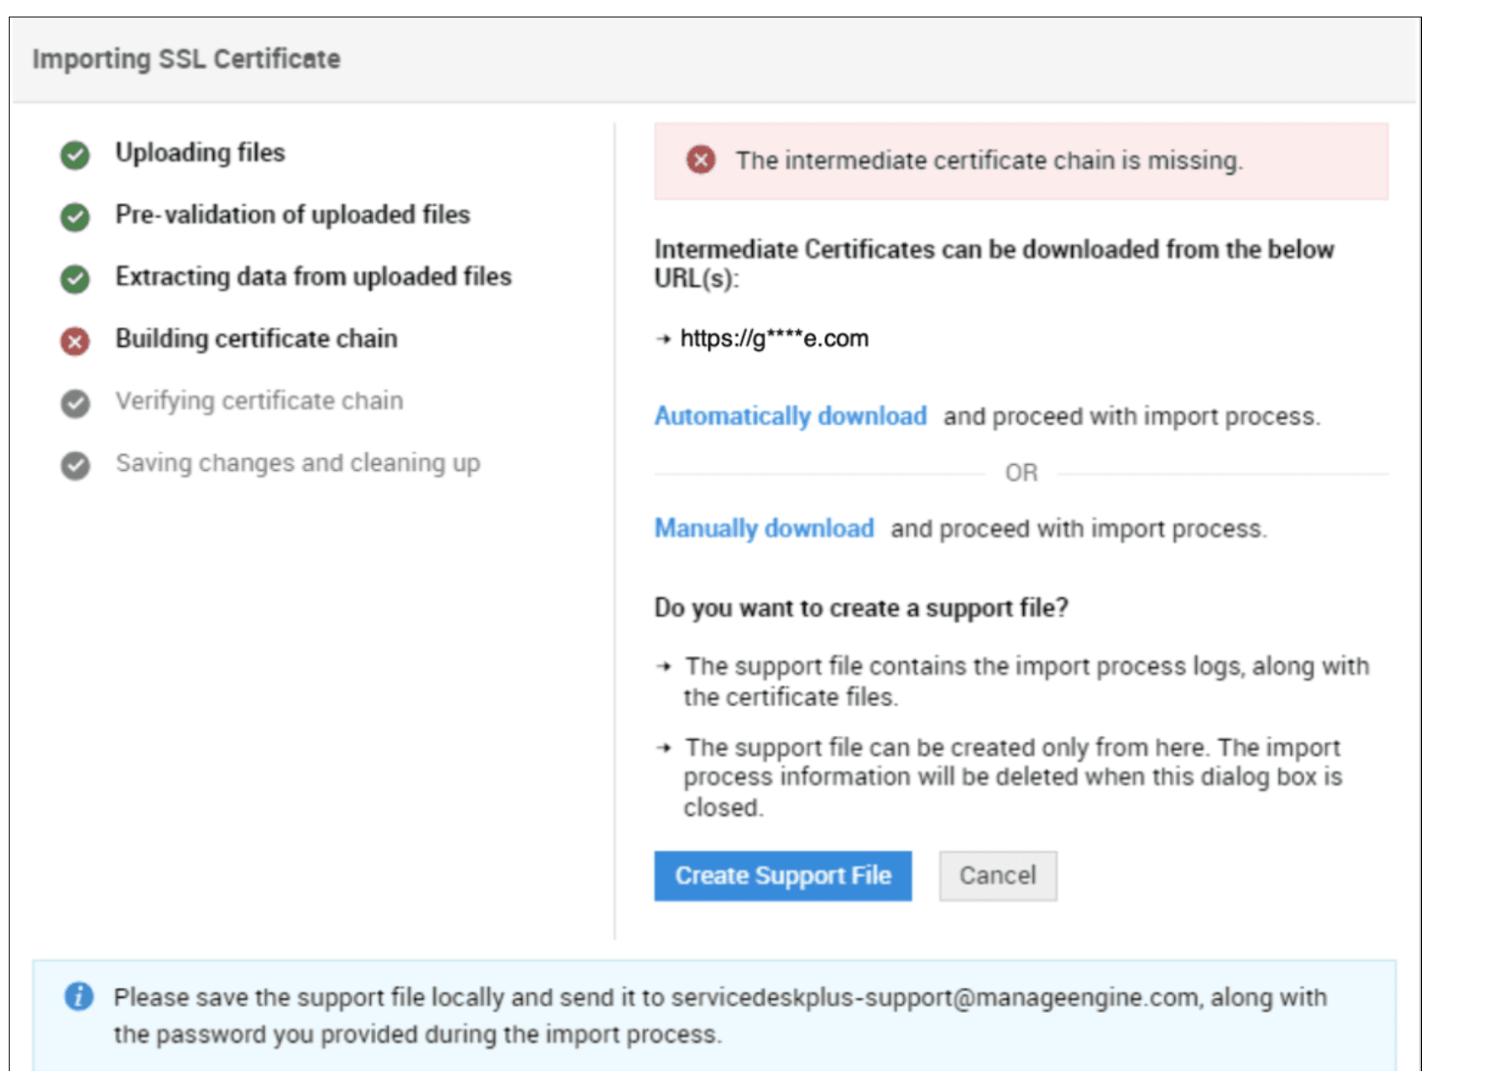Click the green check beside Extracting data step
Viewport: 1503px width, 1079px height.
pyautogui.click(x=75, y=278)
